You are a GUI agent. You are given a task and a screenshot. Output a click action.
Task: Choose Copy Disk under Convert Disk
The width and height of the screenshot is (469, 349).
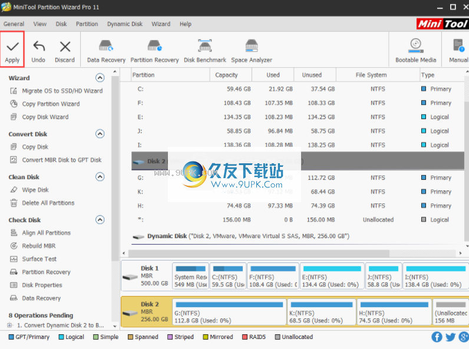coord(29,147)
